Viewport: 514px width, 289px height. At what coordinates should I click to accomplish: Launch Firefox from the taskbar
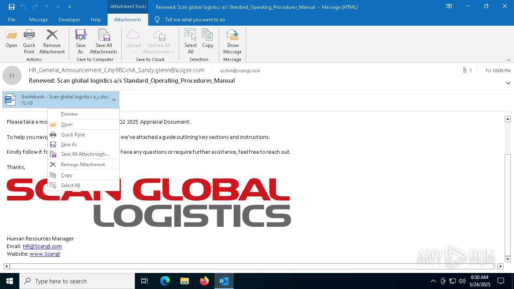pyautogui.click(x=204, y=281)
